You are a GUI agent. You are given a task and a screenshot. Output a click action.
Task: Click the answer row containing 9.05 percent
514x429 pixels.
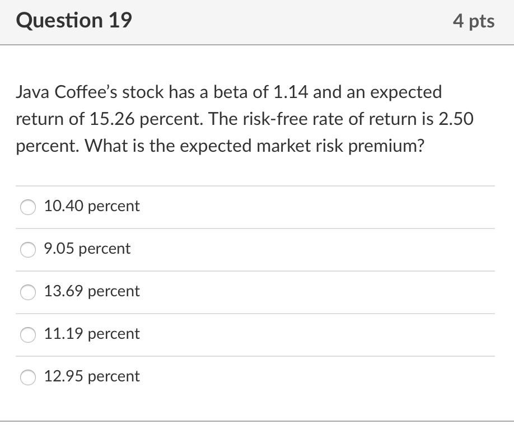(x=256, y=250)
